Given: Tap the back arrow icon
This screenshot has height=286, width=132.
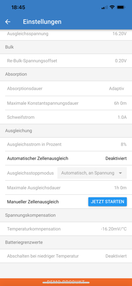Looking at the screenshot, I should [8, 22].
